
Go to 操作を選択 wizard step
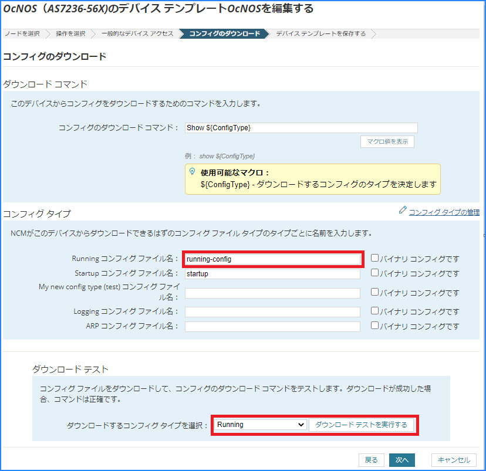(x=70, y=33)
